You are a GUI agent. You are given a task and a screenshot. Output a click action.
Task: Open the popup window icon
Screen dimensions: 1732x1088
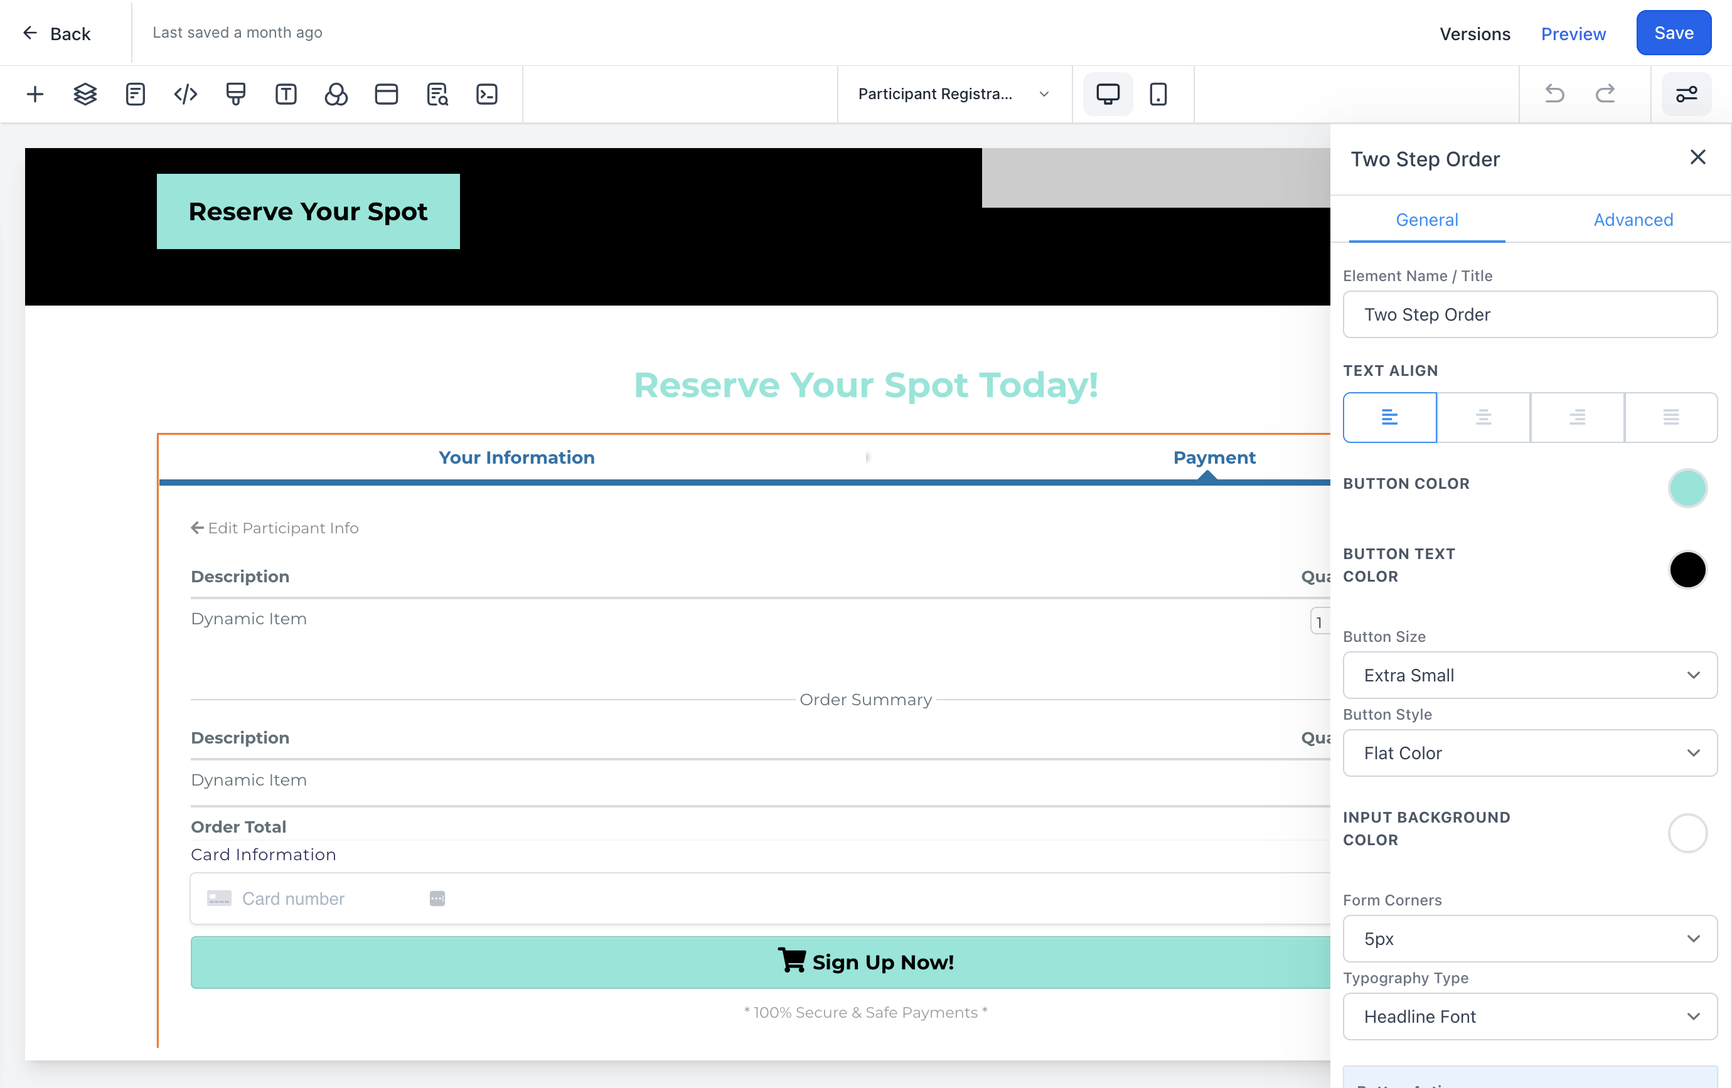click(x=386, y=94)
